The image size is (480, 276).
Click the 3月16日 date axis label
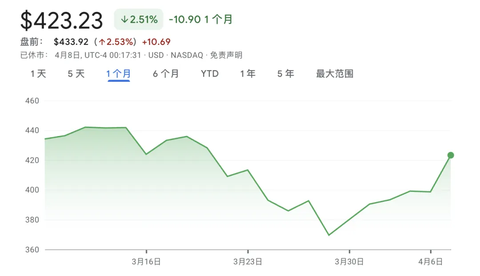[x=146, y=262]
